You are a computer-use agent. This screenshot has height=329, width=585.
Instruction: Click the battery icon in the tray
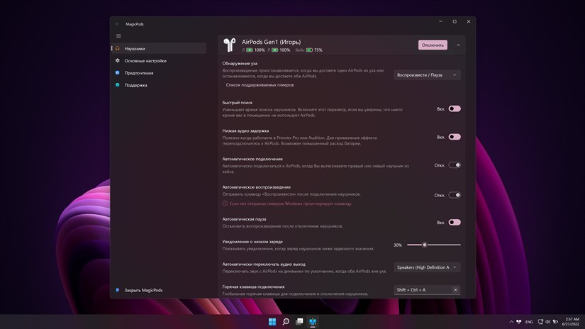tap(555, 321)
